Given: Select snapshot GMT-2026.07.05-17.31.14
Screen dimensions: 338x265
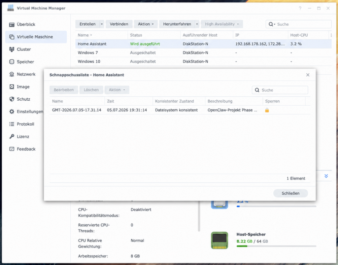Looking at the screenshot, I should pyautogui.click(x=180, y=110).
